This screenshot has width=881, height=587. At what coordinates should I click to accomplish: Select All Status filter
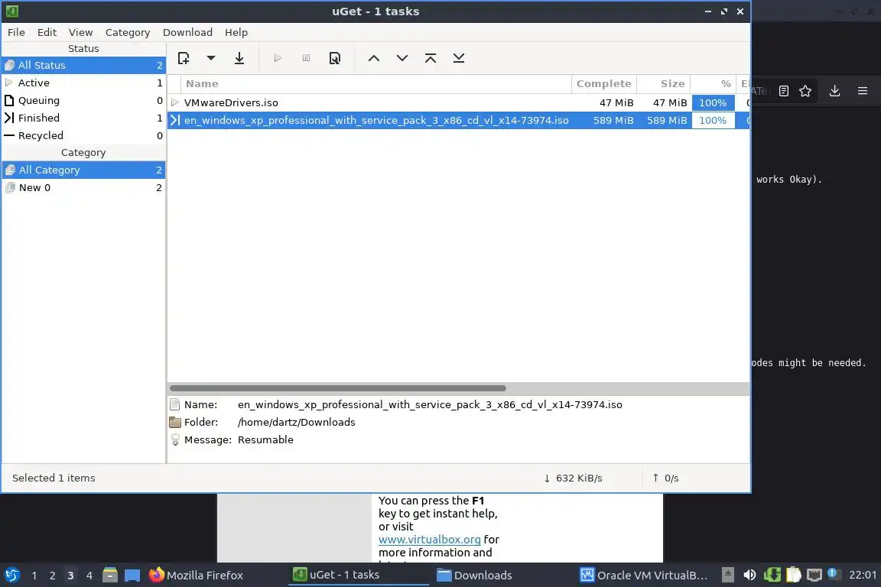coord(83,65)
